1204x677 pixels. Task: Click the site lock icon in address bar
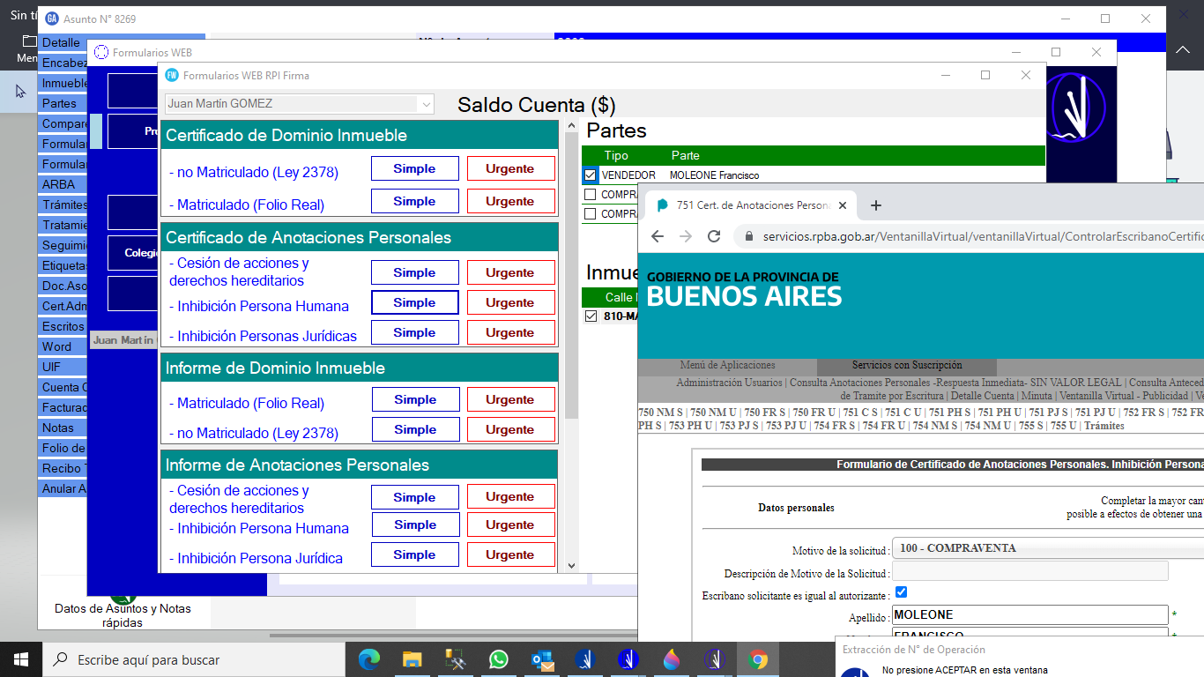(x=749, y=236)
